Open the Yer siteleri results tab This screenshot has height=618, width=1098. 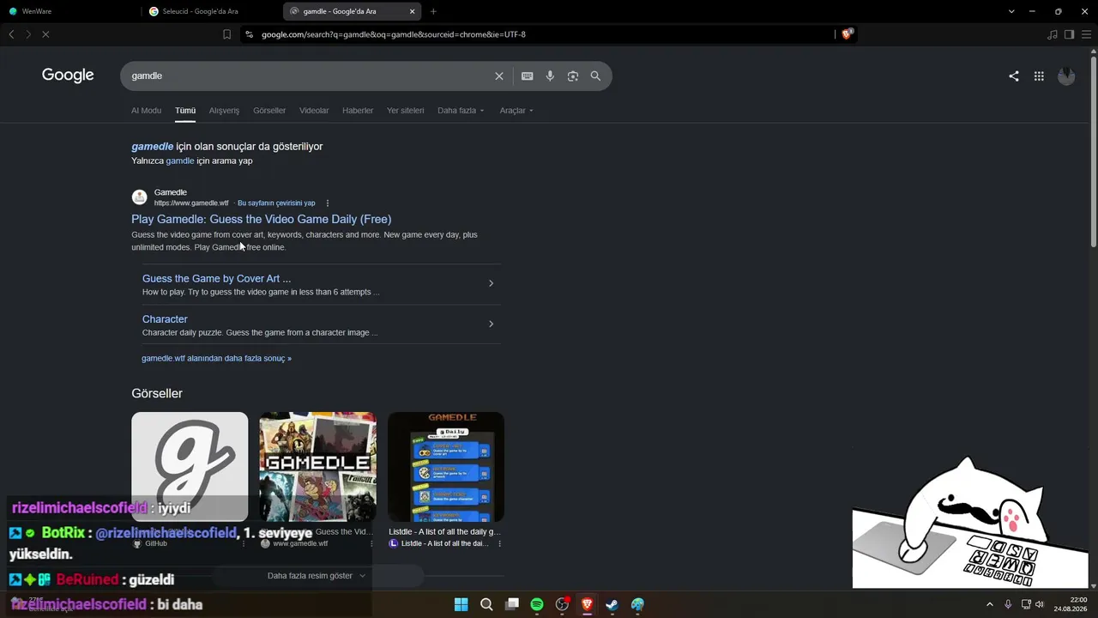tap(405, 111)
